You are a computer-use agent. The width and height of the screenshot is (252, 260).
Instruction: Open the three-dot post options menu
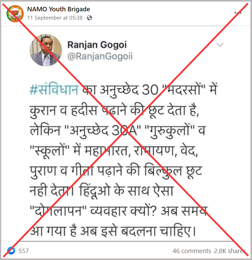click(238, 13)
